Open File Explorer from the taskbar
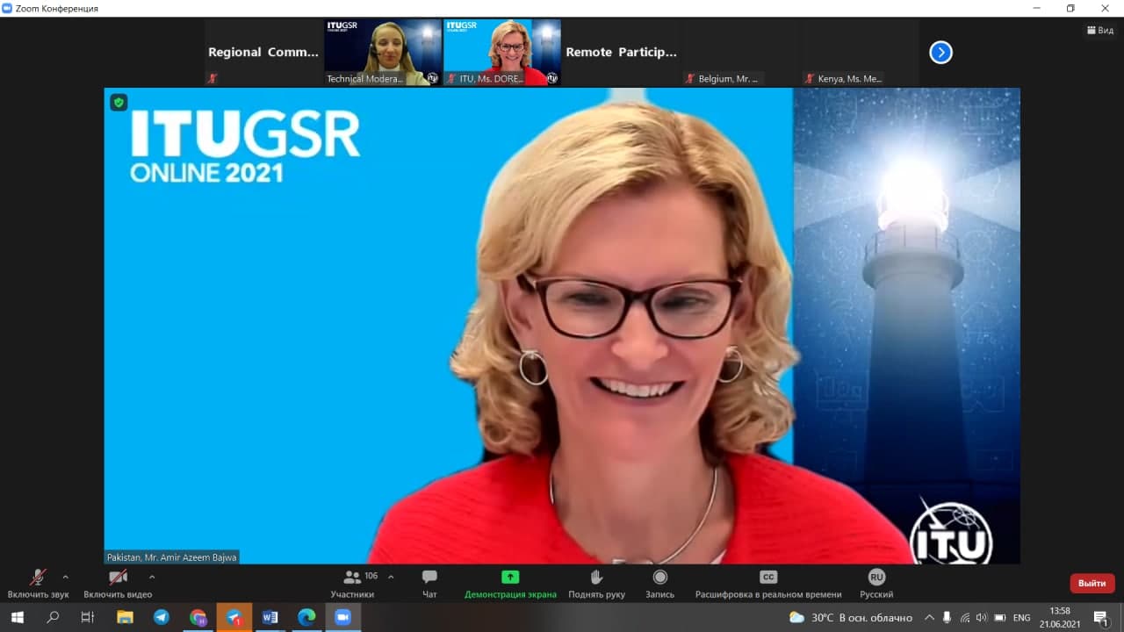 pos(125,617)
